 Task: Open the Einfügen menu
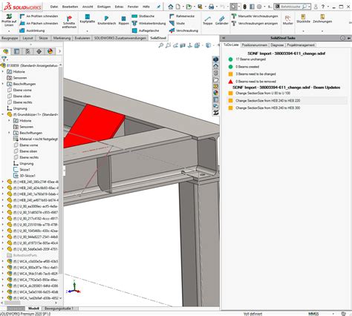[104, 7]
